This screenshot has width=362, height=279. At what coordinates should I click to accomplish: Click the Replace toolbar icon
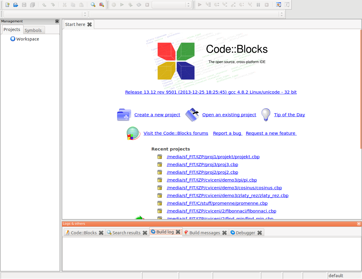click(x=101, y=5)
